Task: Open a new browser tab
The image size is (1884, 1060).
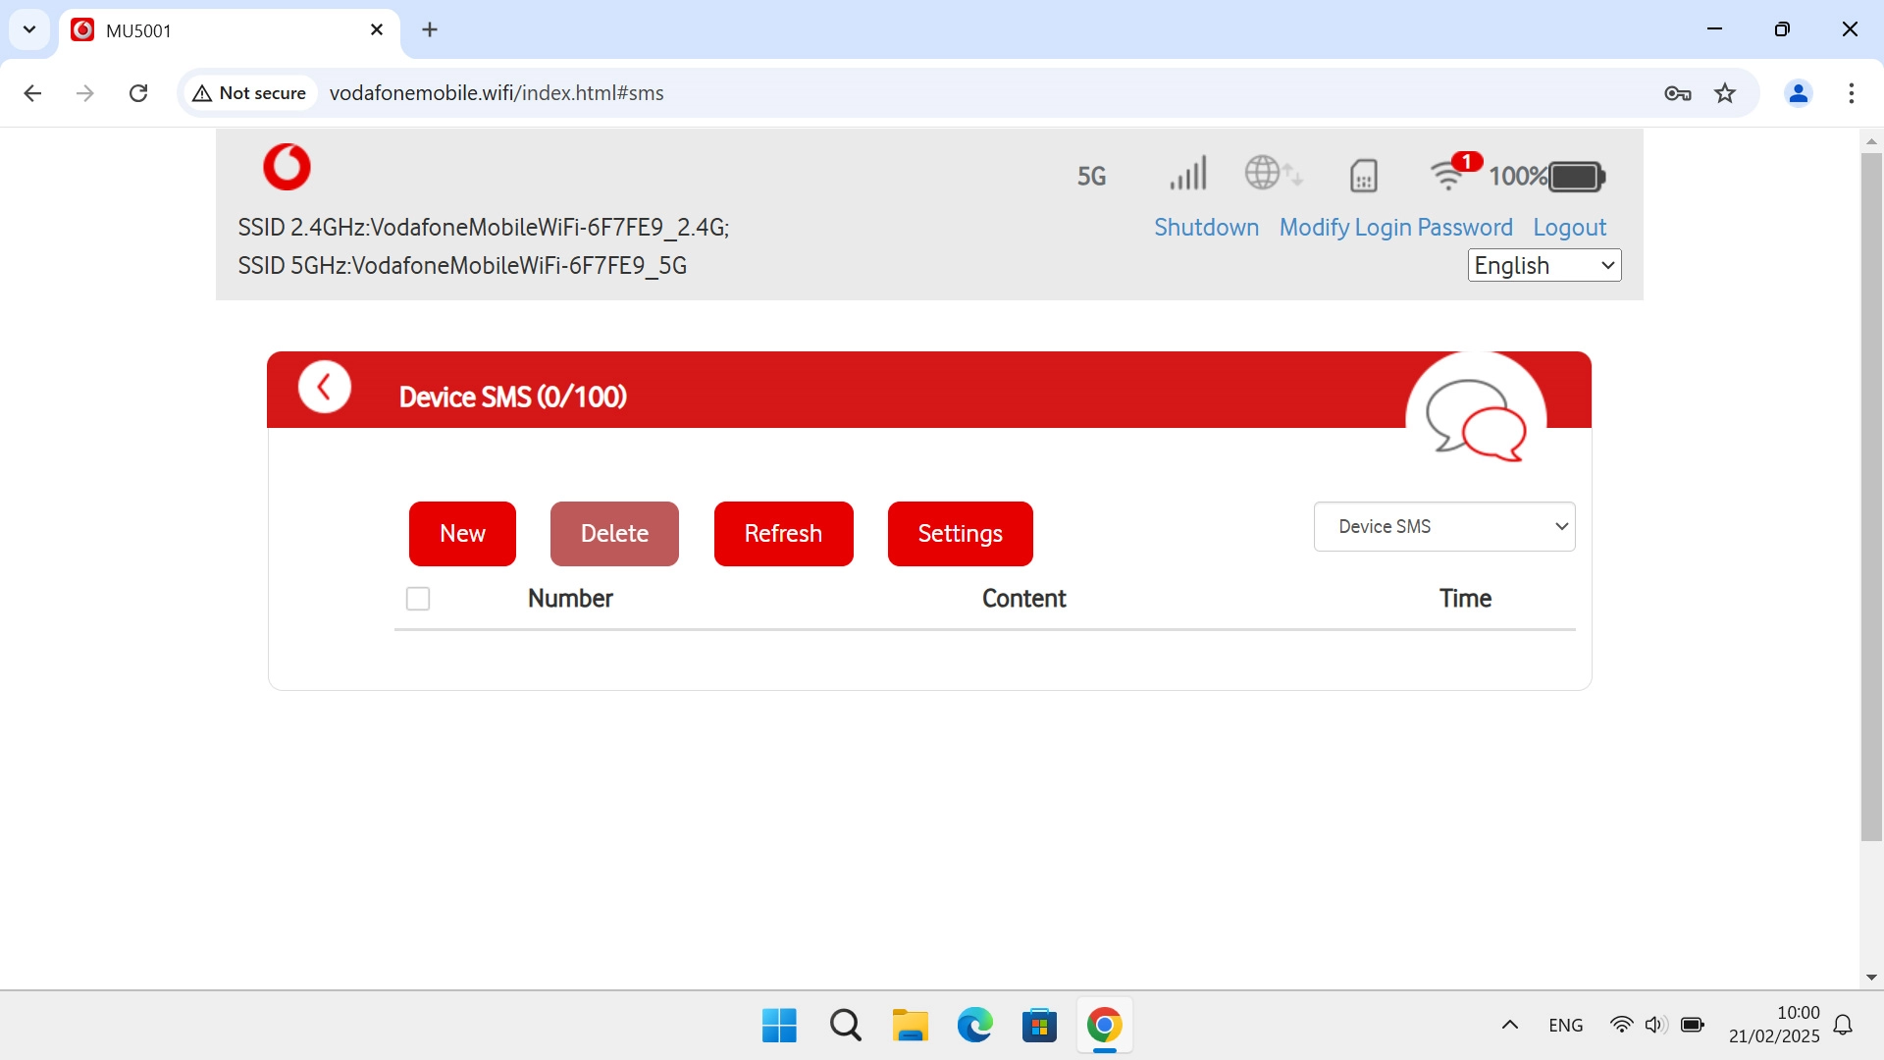Action: point(430,29)
